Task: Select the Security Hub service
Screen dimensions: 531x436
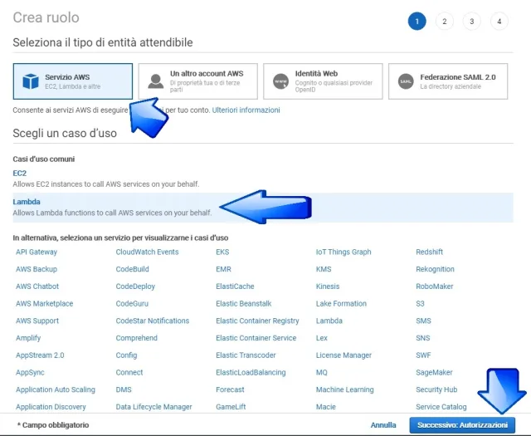Action: [x=436, y=389]
